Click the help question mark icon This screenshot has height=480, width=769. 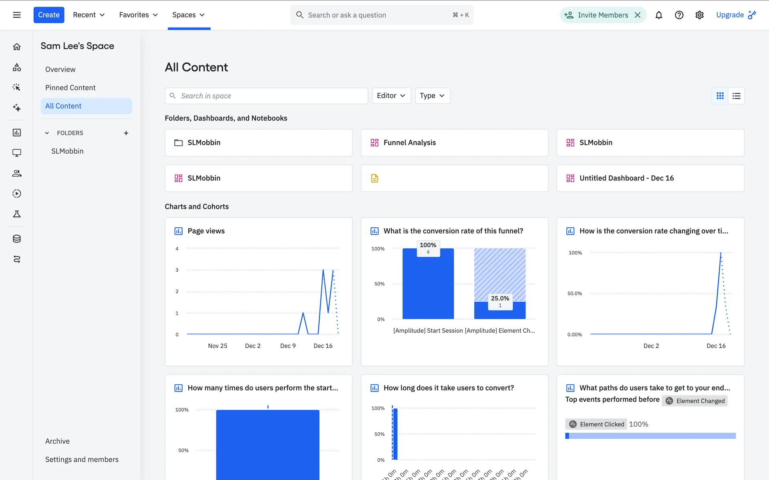[679, 15]
